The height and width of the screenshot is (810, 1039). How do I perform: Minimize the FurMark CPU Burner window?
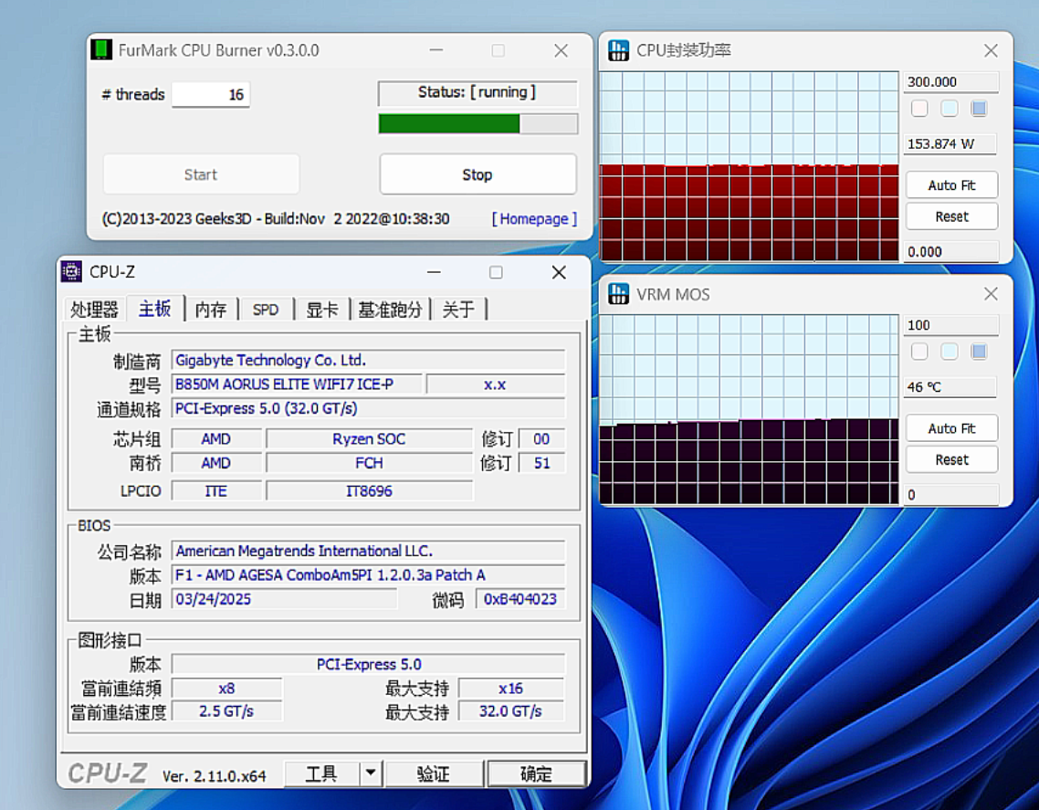point(435,51)
